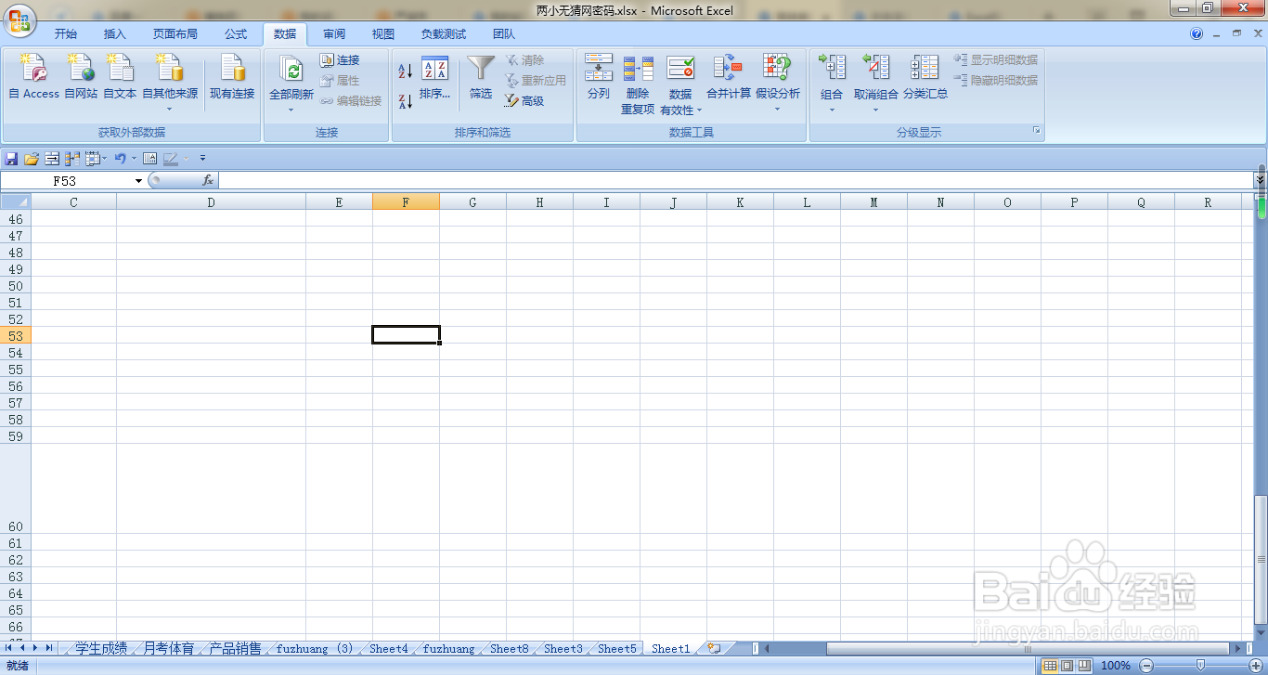This screenshot has width=1268, height=675.
Task: Click Hide Detail (隐藏明细数据)
Action: click(x=996, y=80)
